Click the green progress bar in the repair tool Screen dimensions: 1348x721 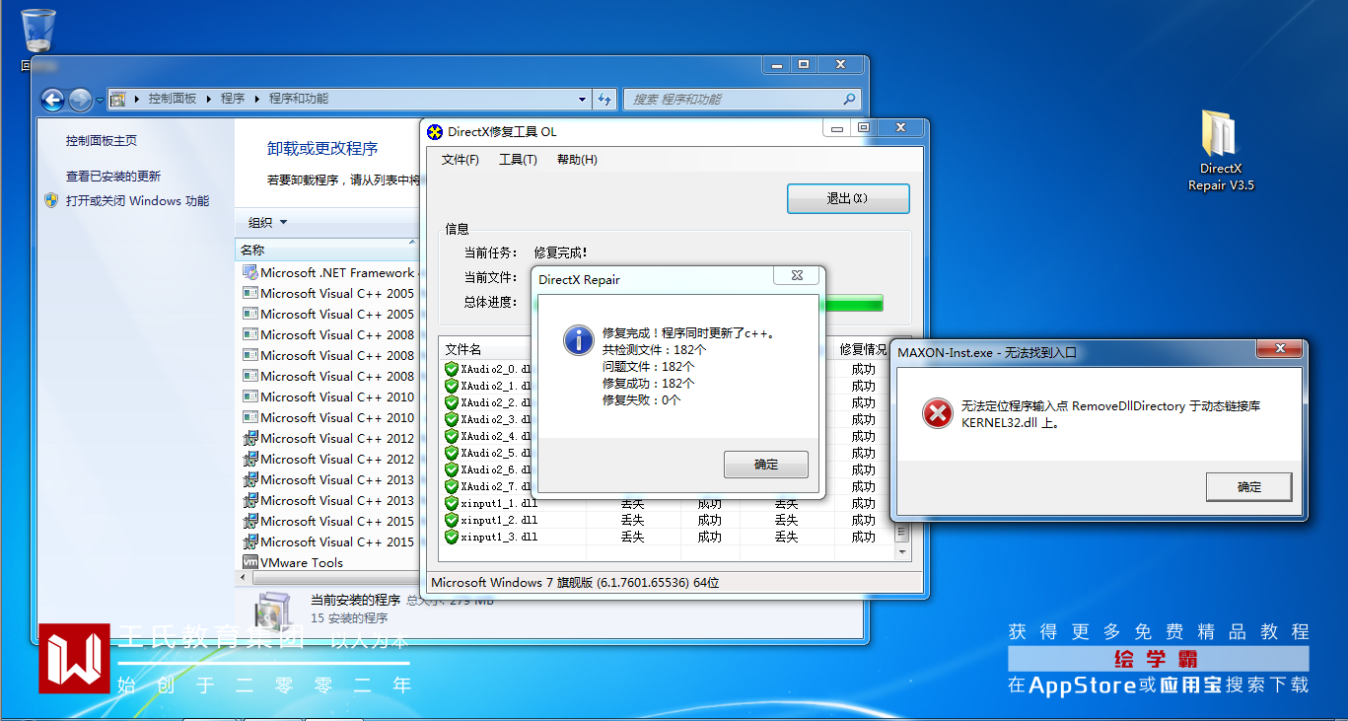click(854, 303)
